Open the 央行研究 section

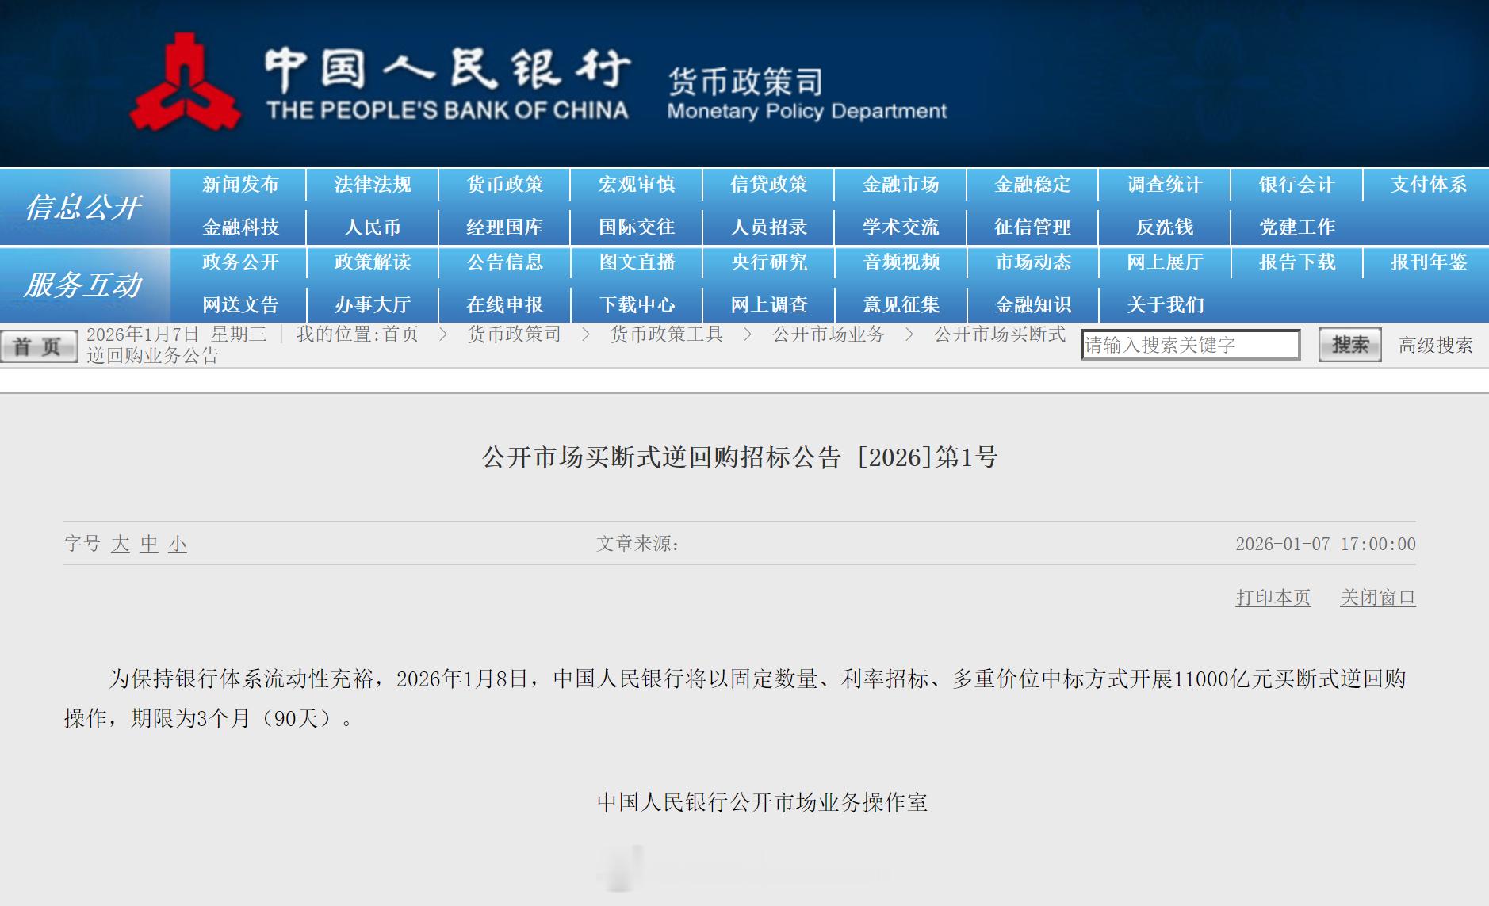point(769,262)
